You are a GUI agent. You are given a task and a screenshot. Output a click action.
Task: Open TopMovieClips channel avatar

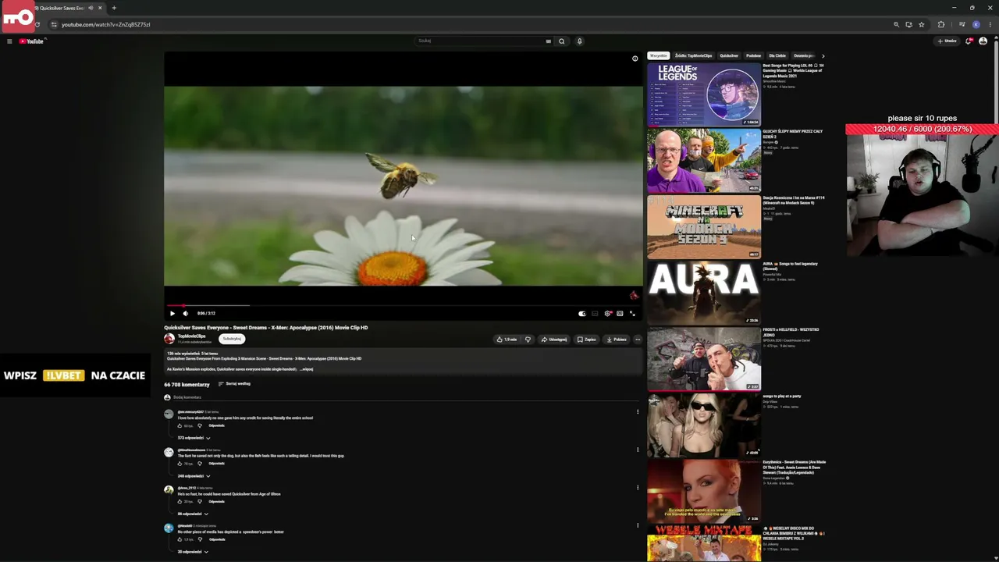click(x=169, y=339)
